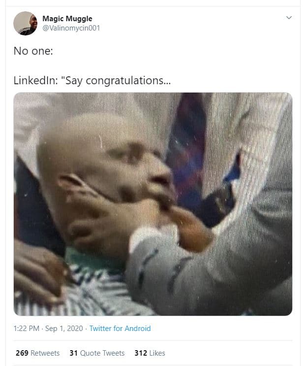Screen dimensions: 305x366
Task: Open the Magic Muggle display name link
Action: [67, 19]
